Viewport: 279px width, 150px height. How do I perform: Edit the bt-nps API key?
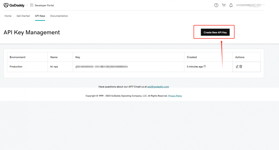(237, 67)
